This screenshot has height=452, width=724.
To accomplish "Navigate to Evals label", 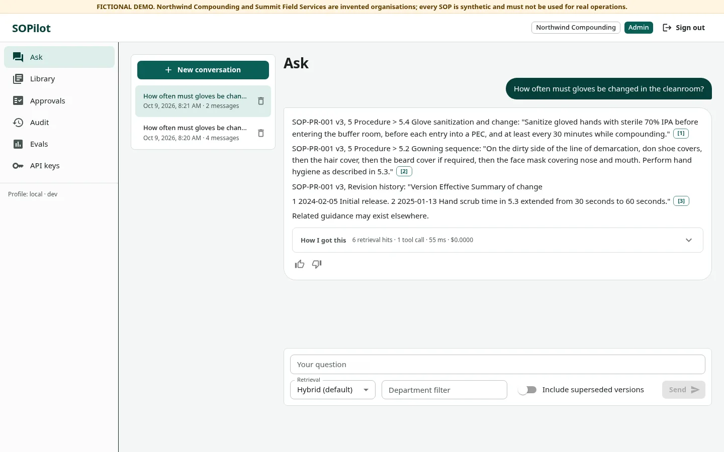I will (39, 144).
